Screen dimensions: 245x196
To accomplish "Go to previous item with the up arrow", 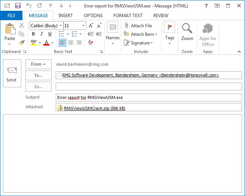I will [50, 6].
